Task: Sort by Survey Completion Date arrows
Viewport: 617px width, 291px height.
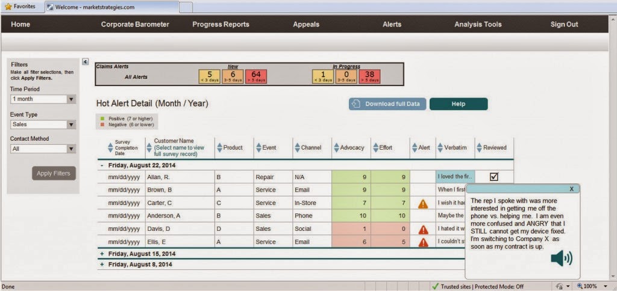Action: (109, 147)
